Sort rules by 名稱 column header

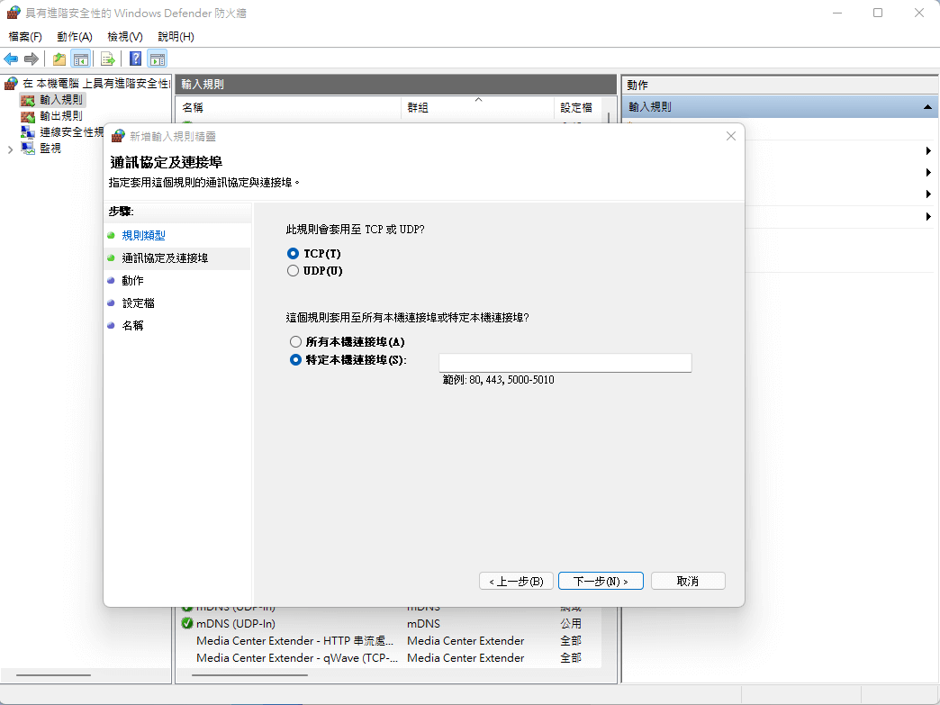click(289, 107)
